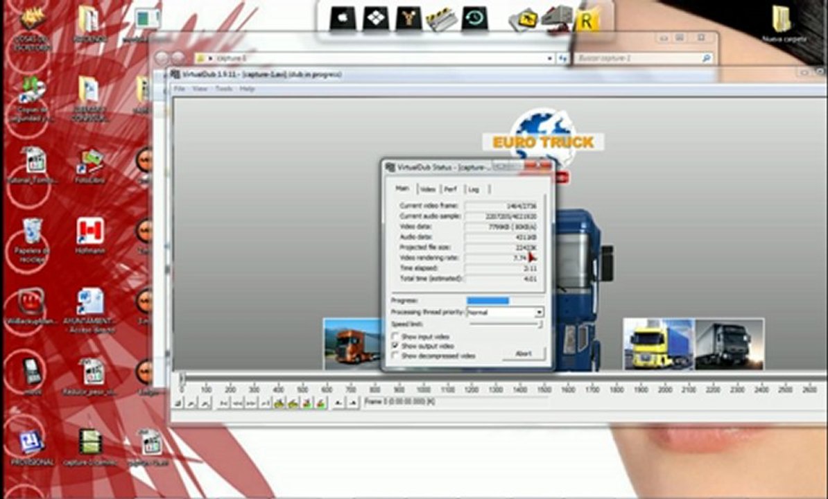Select the Reducir_peso file icon on the desktop
828x499 pixels.
coord(89,376)
